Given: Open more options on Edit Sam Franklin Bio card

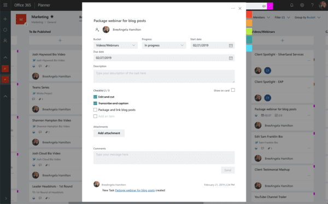Looking at the screenshot, I should click(309, 148).
